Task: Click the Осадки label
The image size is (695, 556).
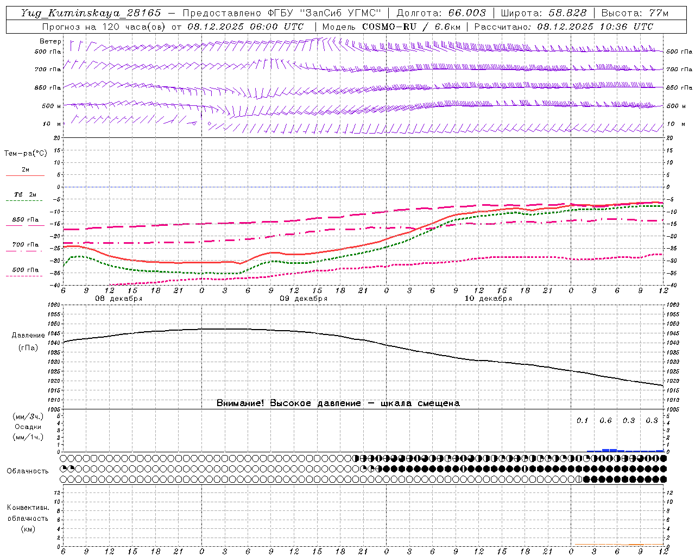Action: click(x=28, y=427)
